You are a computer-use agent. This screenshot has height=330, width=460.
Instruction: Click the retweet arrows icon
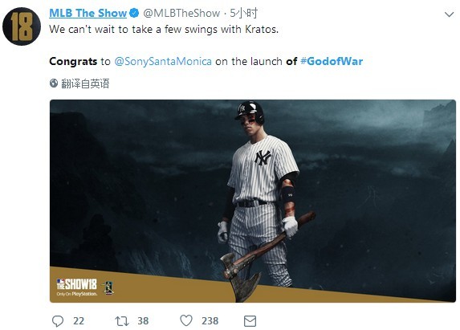coord(121,321)
